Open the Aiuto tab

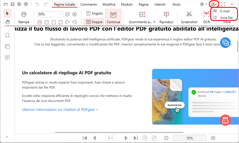click(x=176, y=4)
